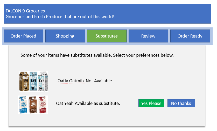Click the brown Oat Yeah carton
The image size is (217, 131).
click(33, 105)
